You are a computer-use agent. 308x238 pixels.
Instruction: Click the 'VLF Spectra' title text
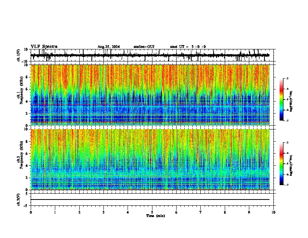(44, 47)
